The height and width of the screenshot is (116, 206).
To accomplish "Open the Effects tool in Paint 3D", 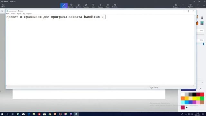I will pyautogui.click(x=100, y=6).
